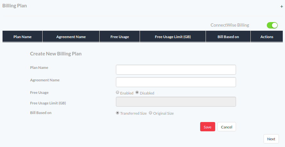Viewport: 285px width, 147px height.
Task: Focus the Agreement Name text field
Action: (x=176, y=82)
